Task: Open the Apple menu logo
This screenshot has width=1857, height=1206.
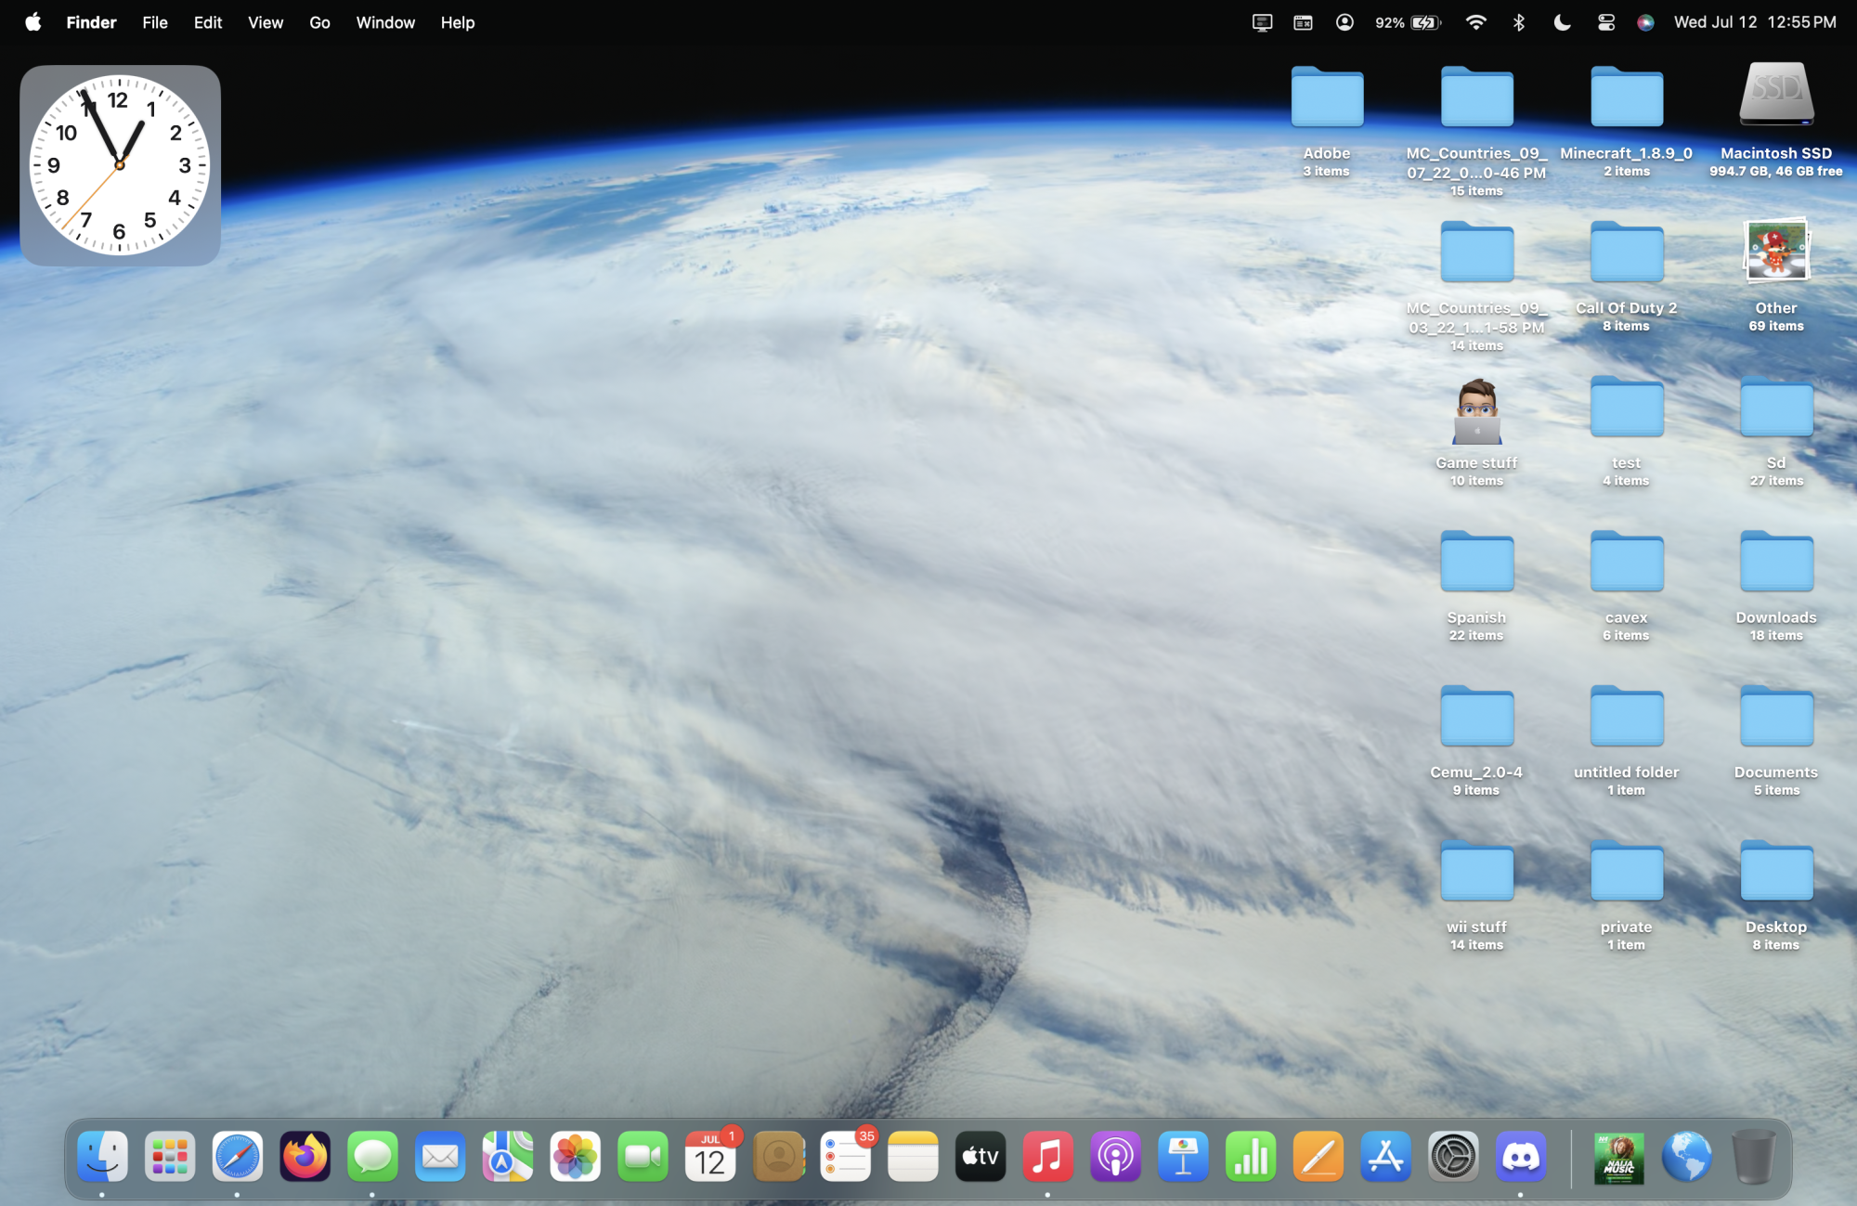Action: point(33,22)
